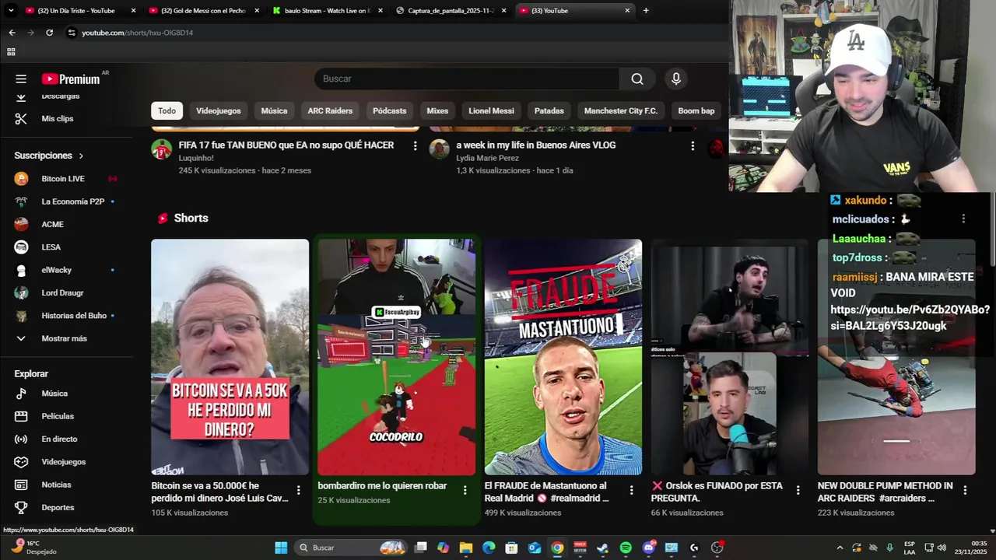Play the FRAUDE Mastantuono short
This screenshot has height=560, width=996.
tap(563, 357)
